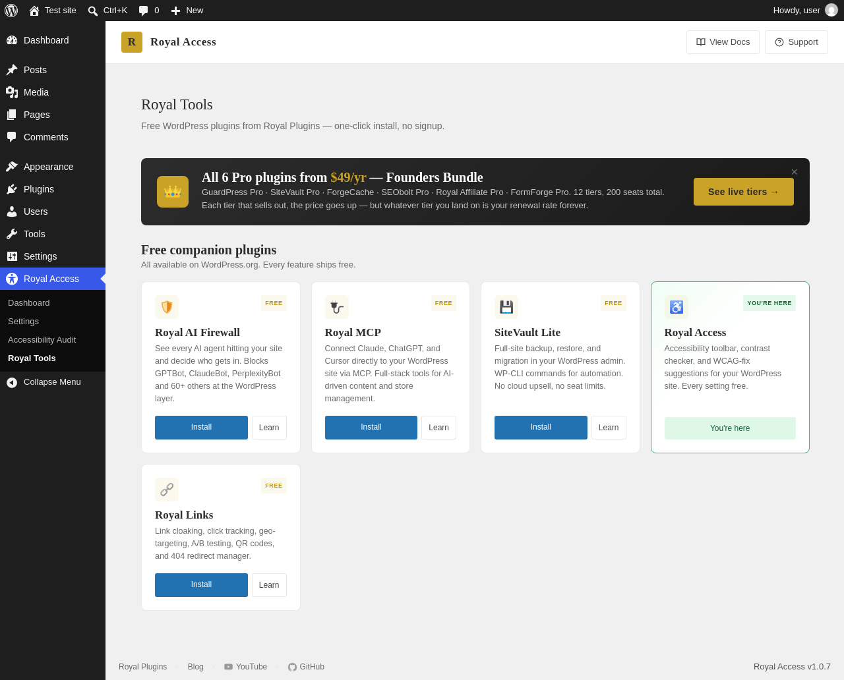
Task: Click the user avatar in admin bar
Action: point(831,11)
